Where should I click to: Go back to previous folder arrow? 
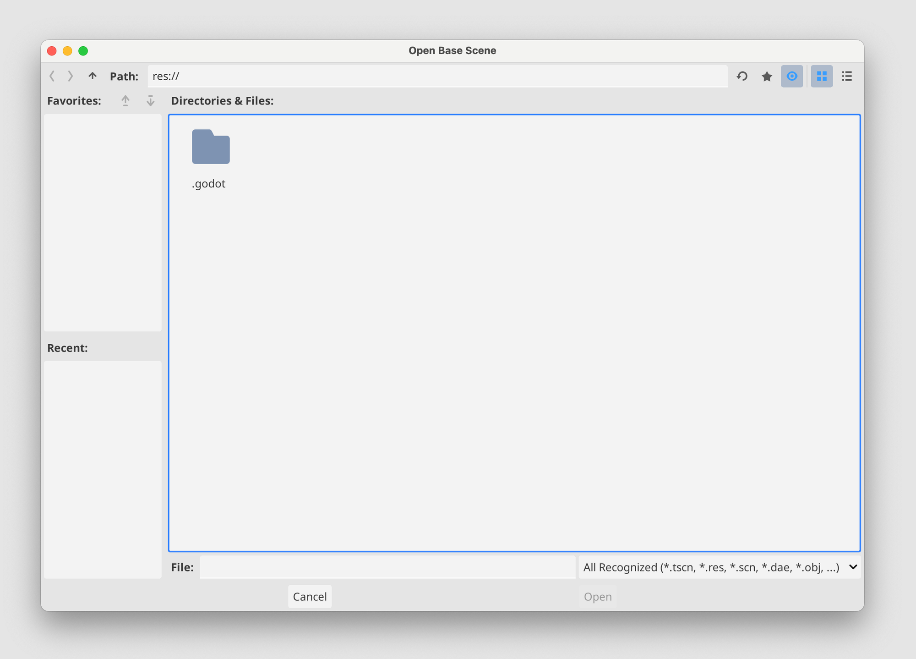(52, 76)
